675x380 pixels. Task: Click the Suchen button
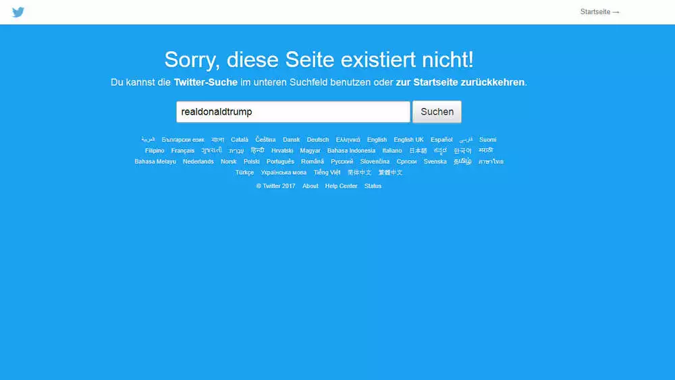coord(437,112)
